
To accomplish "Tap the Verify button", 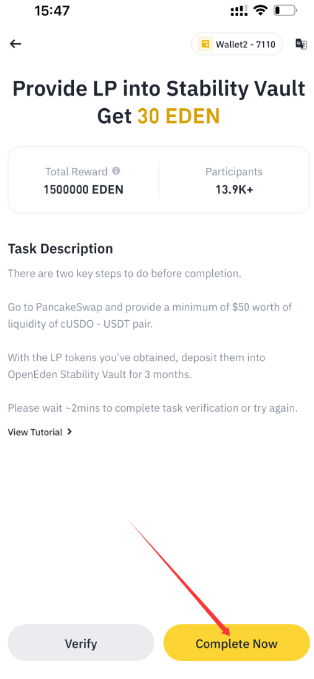I will click(x=81, y=643).
